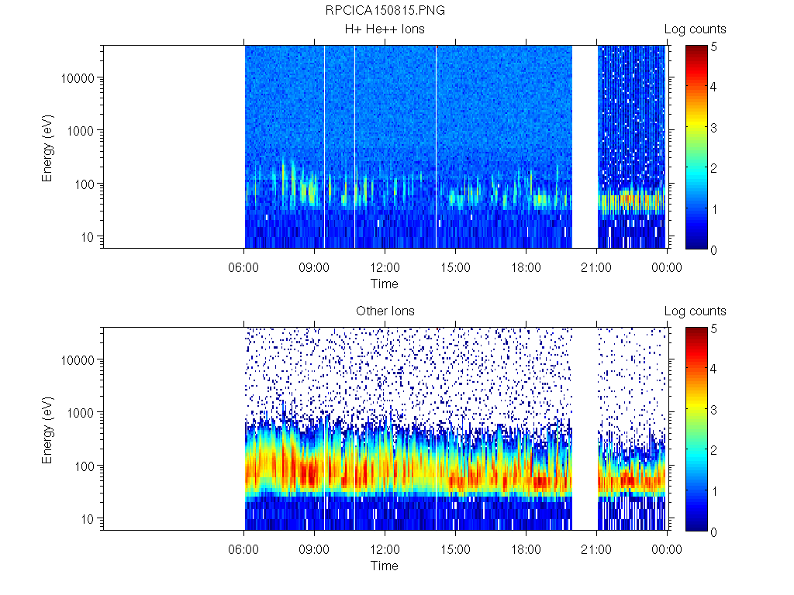
Task: Click colorbar value 4 beside Other Ions plot
Action: (x=713, y=369)
